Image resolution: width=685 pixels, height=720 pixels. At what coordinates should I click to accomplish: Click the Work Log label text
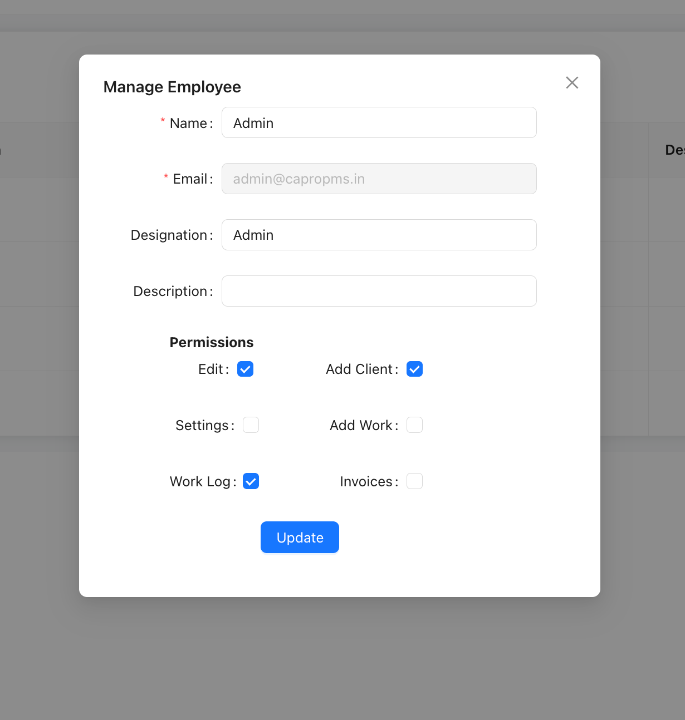200,482
